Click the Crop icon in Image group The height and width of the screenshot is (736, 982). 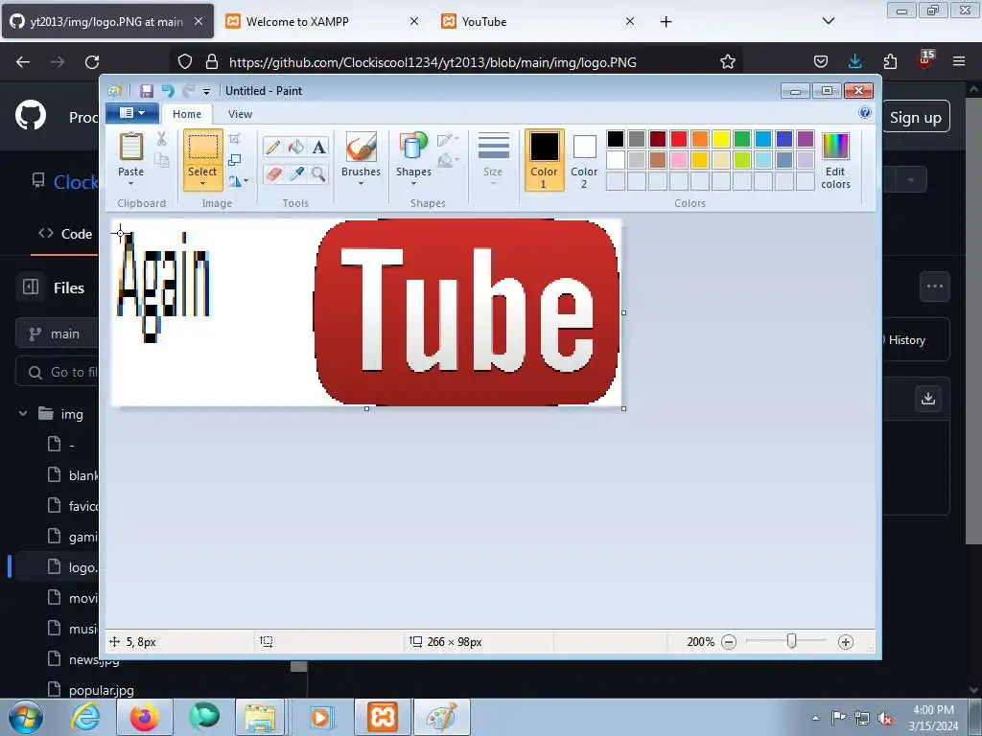tap(235, 139)
